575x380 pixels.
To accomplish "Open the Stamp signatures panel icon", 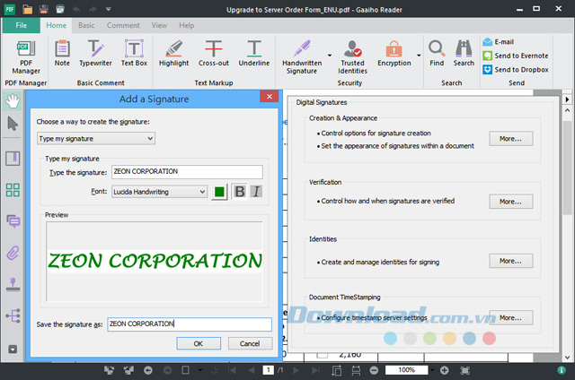I will [13, 284].
